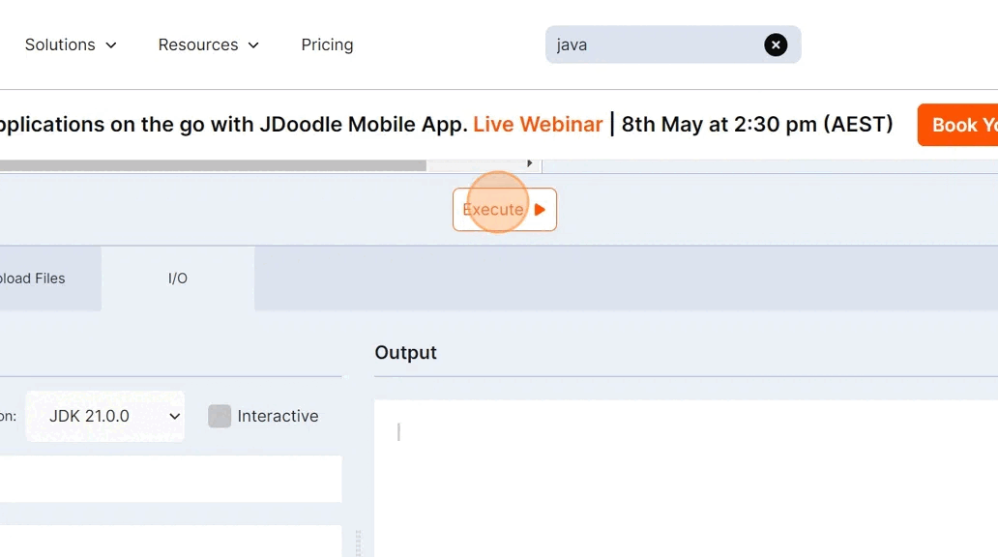Click the Interactive label text

point(278,416)
